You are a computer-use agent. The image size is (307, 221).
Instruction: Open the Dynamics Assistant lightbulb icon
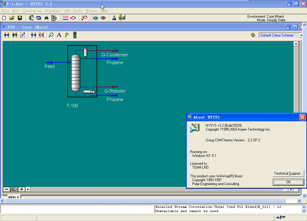point(84,18)
